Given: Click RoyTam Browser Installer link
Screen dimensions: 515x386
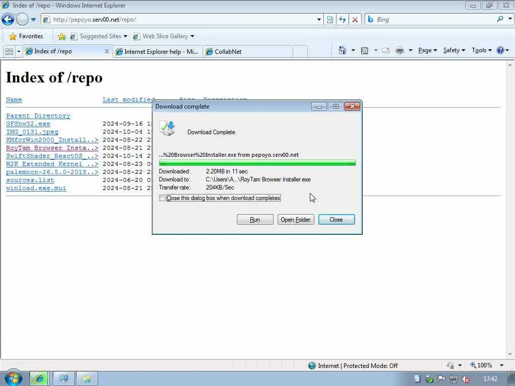Looking at the screenshot, I should click(52, 148).
